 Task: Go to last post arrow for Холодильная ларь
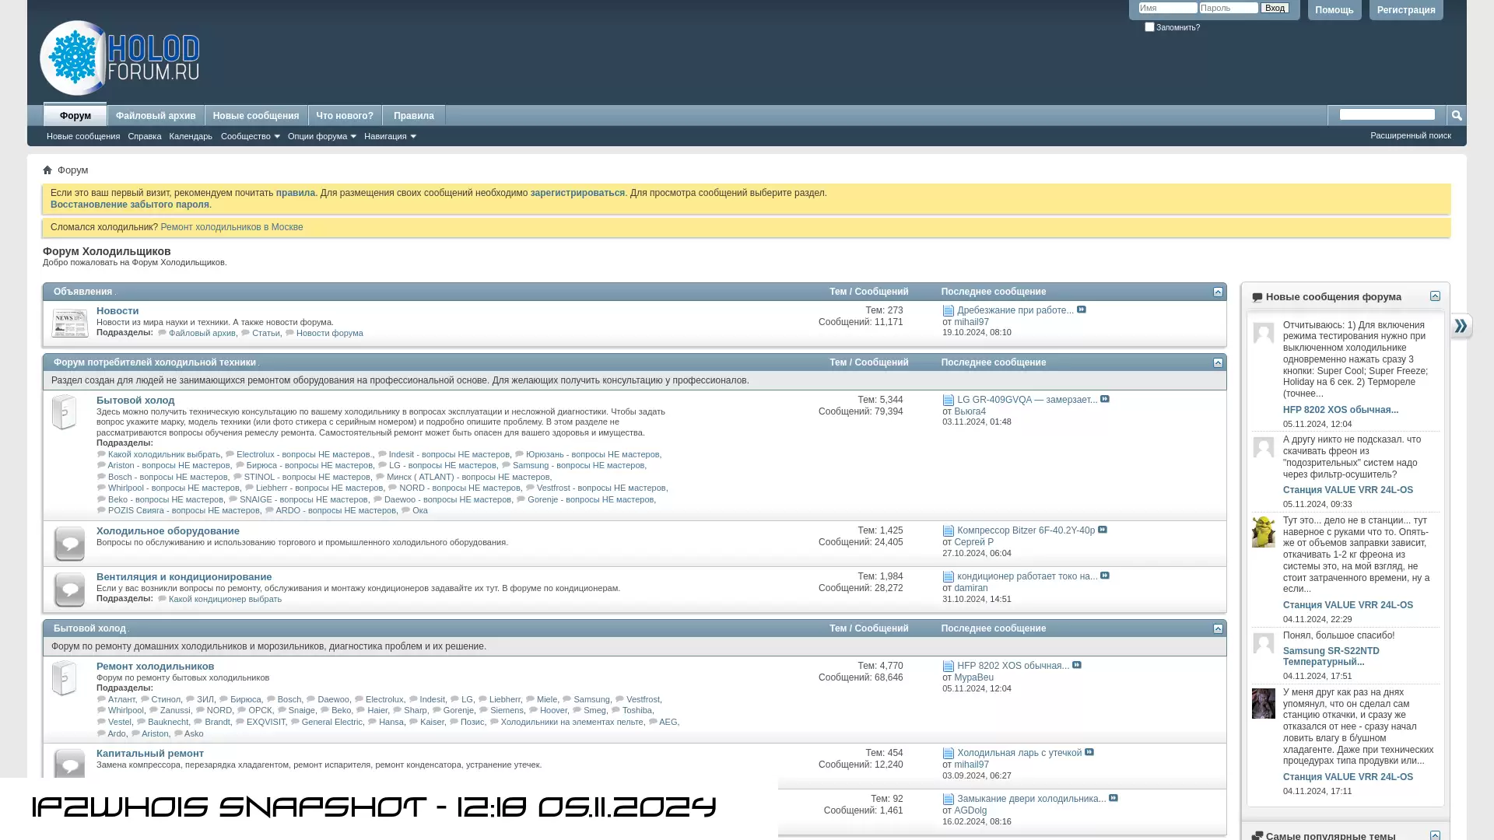tap(1089, 752)
